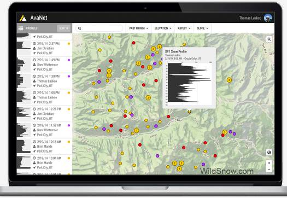
Task: Open the map search magnifier button
Action: [269, 39]
